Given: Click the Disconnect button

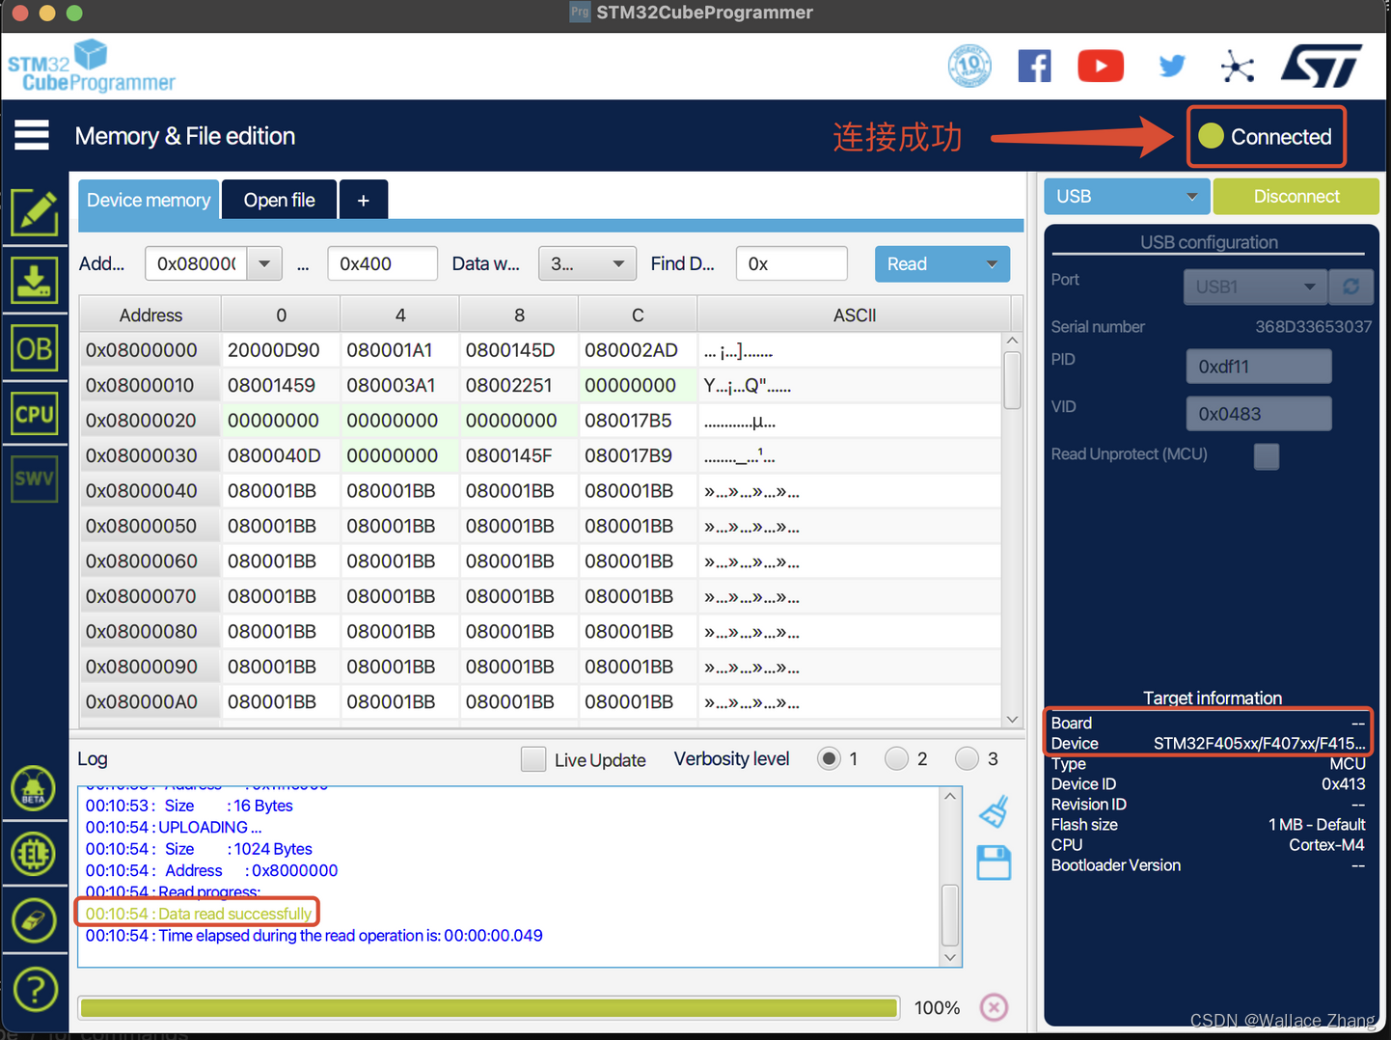Looking at the screenshot, I should [1296, 197].
